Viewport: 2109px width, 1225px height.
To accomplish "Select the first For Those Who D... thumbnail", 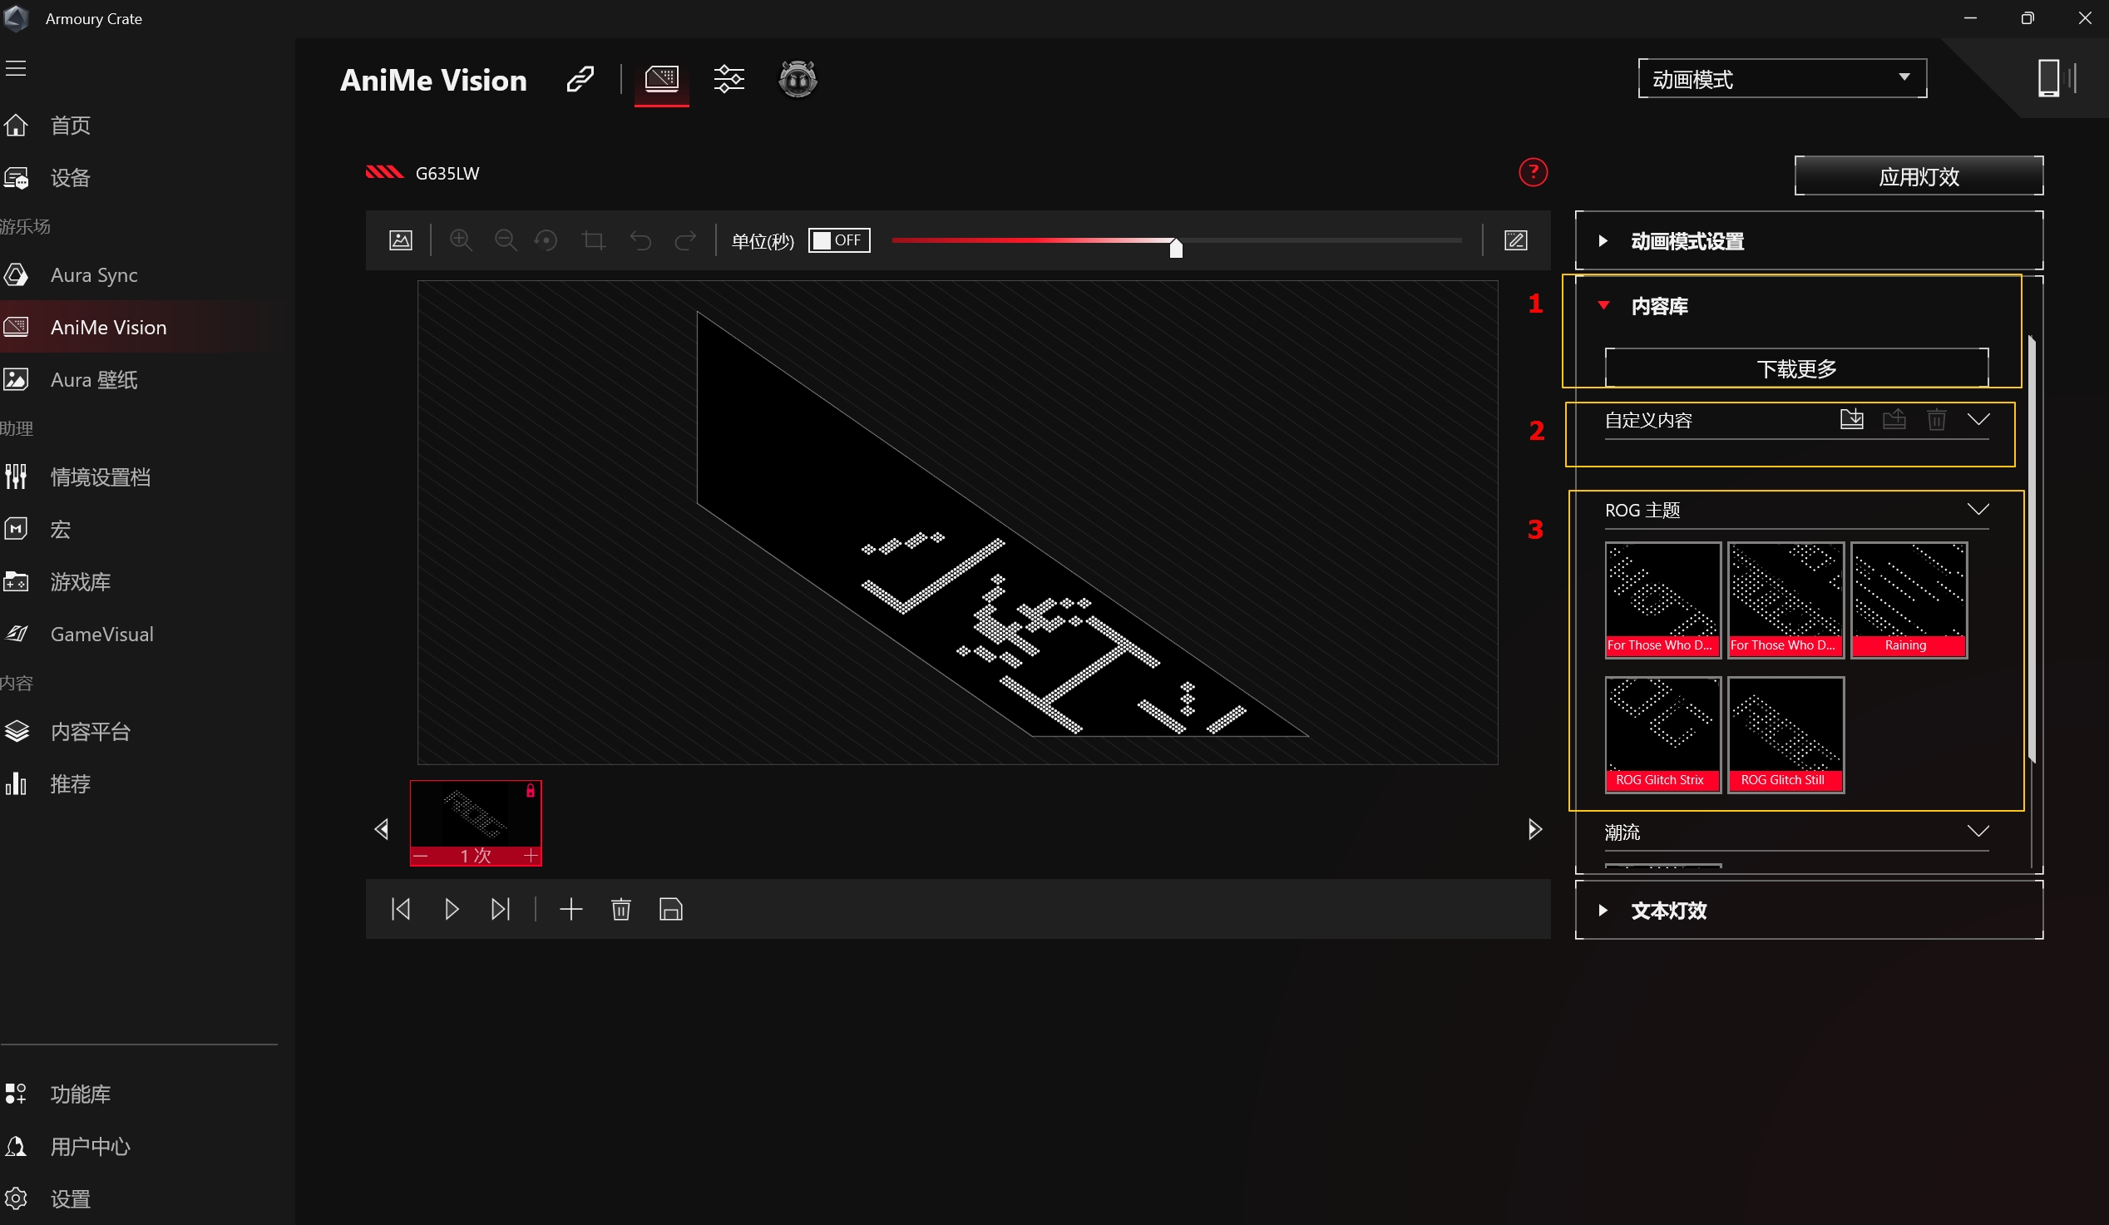I will pos(1663,600).
